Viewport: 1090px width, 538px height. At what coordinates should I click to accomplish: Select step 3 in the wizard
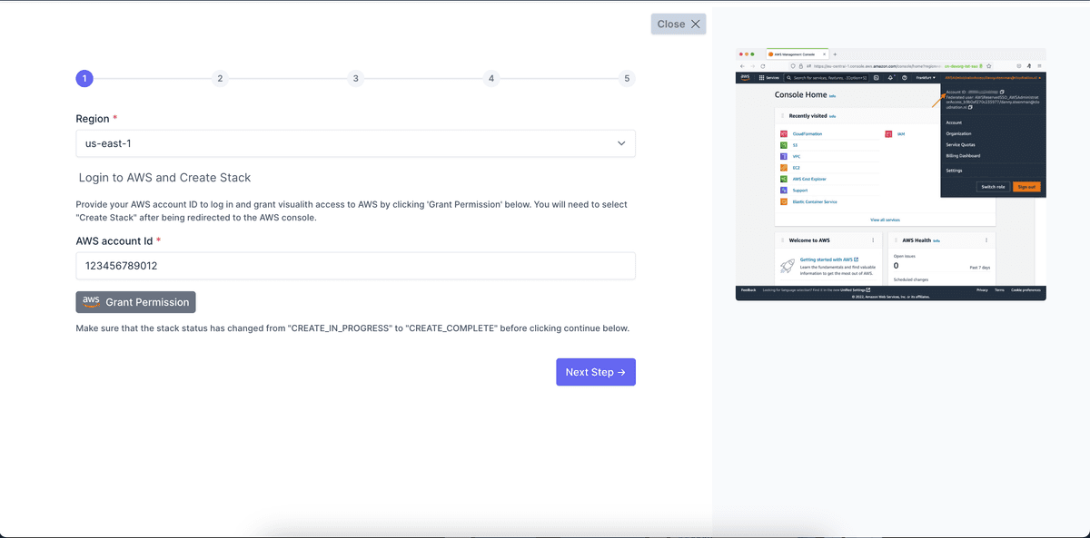355,79
